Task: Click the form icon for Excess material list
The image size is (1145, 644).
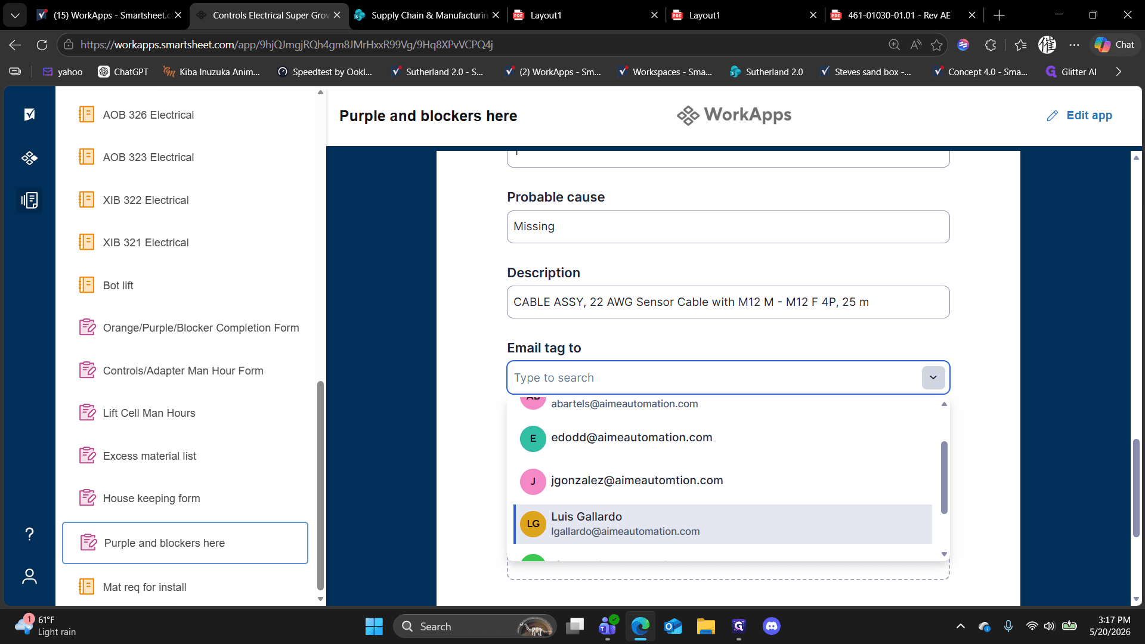Action: [x=88, y=456]
